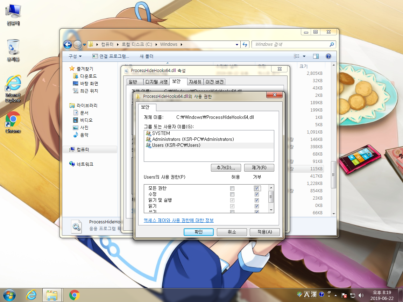Click the volume speaker tray icon

(361, 295)
